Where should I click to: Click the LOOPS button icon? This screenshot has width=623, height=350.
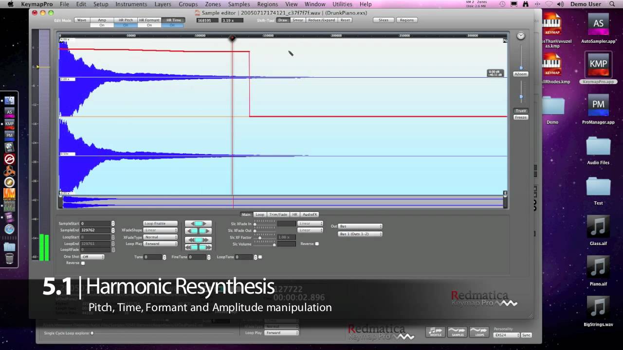[478, 332]
